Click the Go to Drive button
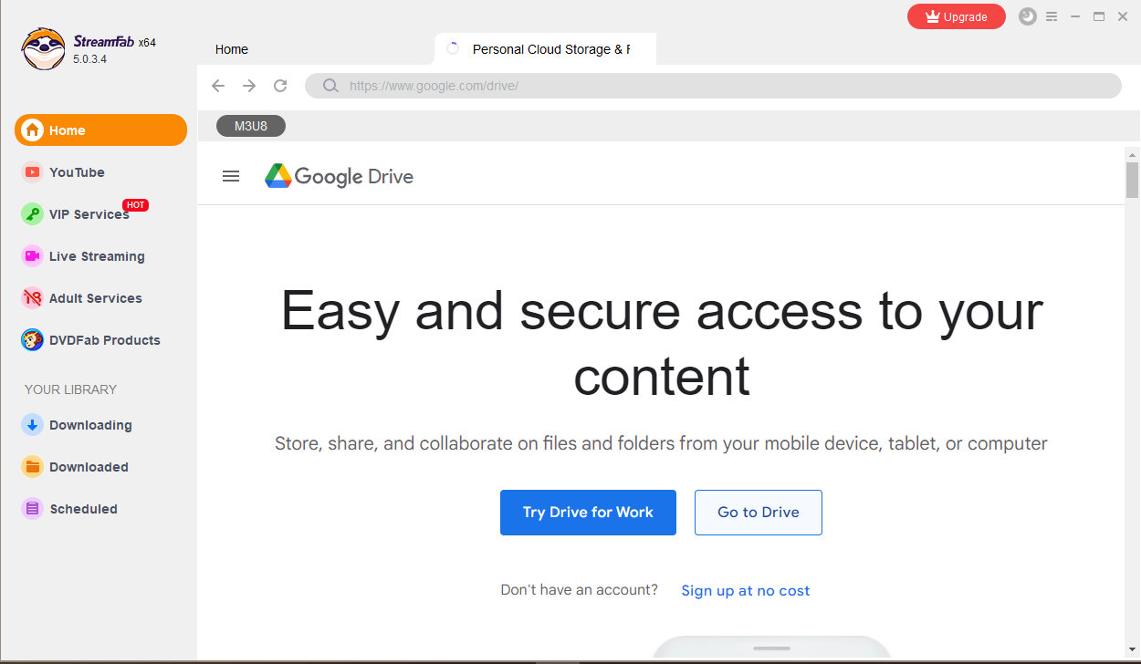 759,513
